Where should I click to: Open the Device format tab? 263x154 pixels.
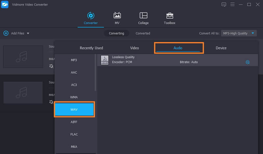coord(221,48)
